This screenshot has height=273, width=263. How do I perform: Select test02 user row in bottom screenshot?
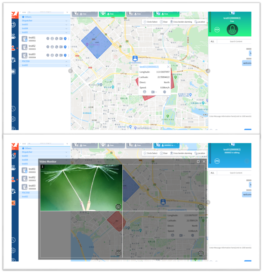pos(29,179)
